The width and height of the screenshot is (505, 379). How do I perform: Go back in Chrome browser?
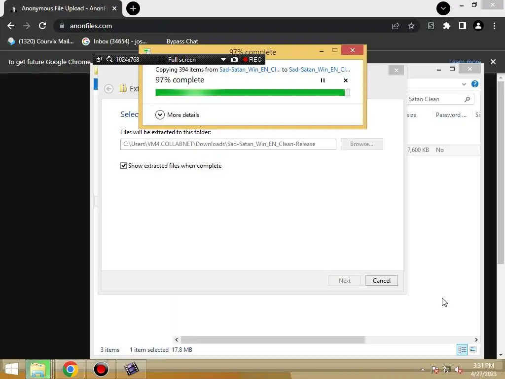[x=11, y=26]
